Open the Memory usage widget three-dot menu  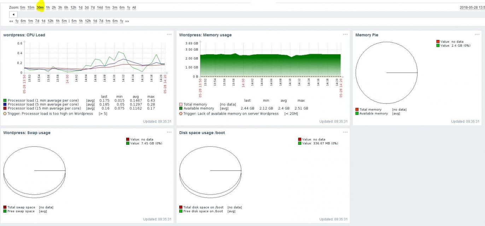click(x=345, y=34)
